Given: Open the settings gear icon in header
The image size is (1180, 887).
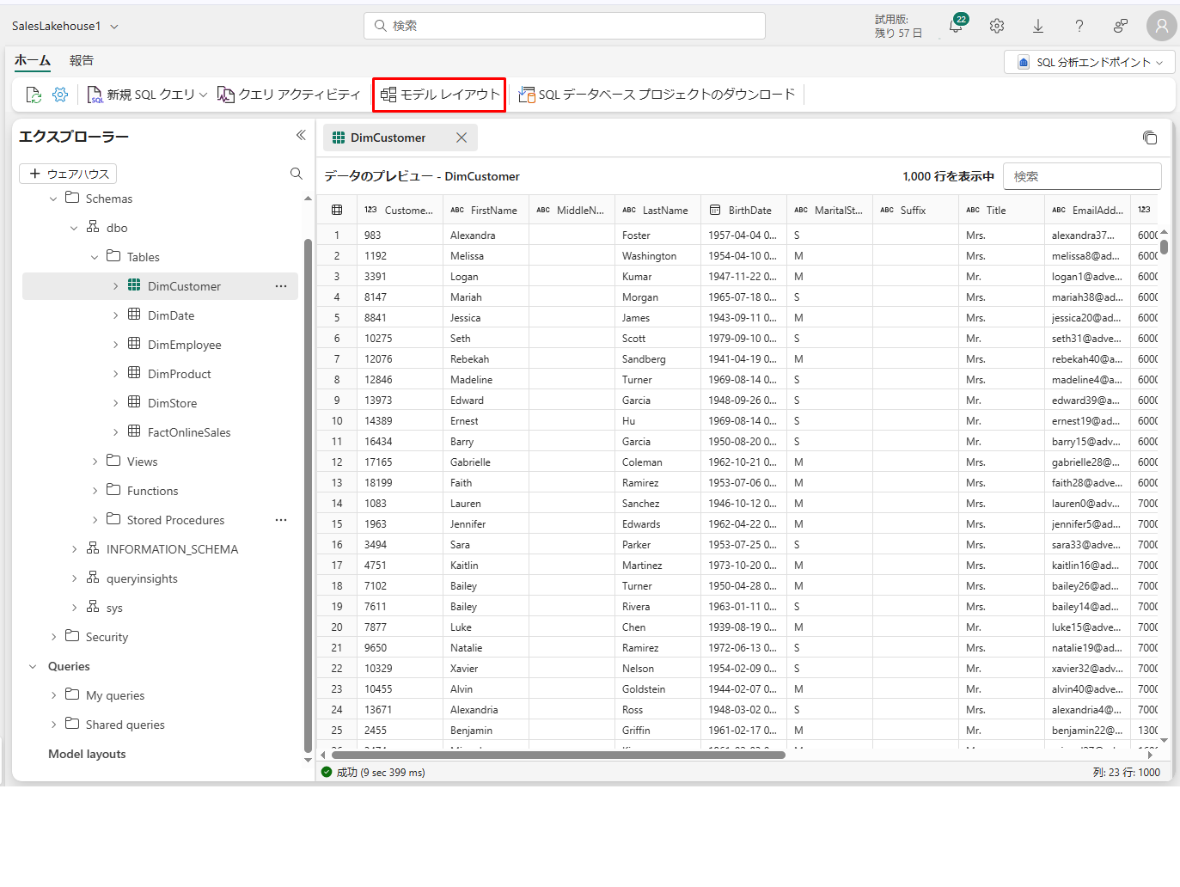Looking at the screenshot, I should (x=997, y=26).
